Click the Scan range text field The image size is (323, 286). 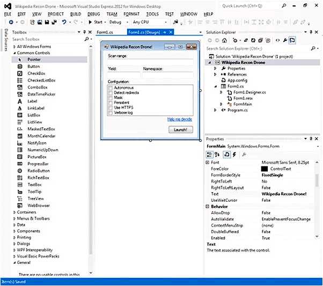[x=150, y=62]
